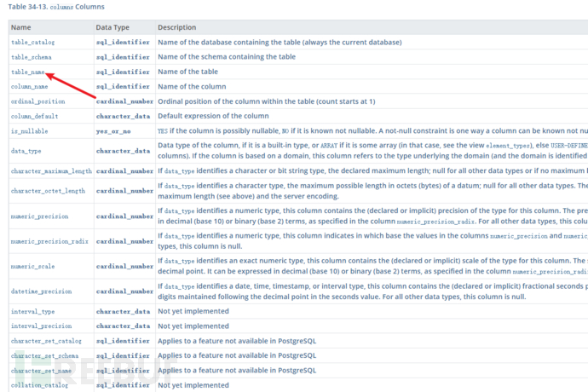This screenshot has height=392, width=588.
Task: Click 'Name of the database containing the table' description
Action: (280, 43)
